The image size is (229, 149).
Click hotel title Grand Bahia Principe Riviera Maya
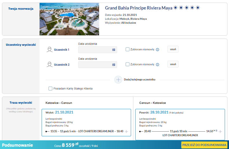[139, 8]
